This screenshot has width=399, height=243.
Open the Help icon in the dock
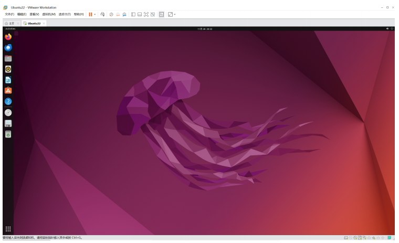point(8,101)
